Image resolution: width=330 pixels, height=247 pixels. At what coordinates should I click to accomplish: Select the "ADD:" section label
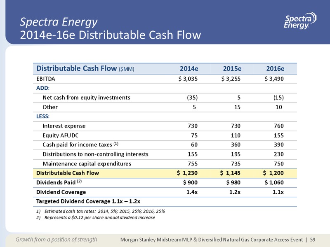(43, 88)
